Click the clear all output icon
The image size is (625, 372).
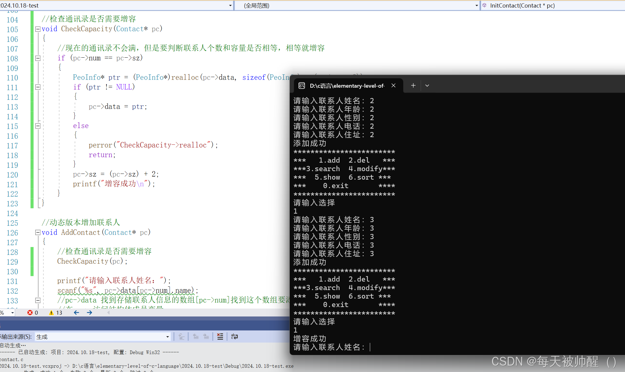(220, 336)
